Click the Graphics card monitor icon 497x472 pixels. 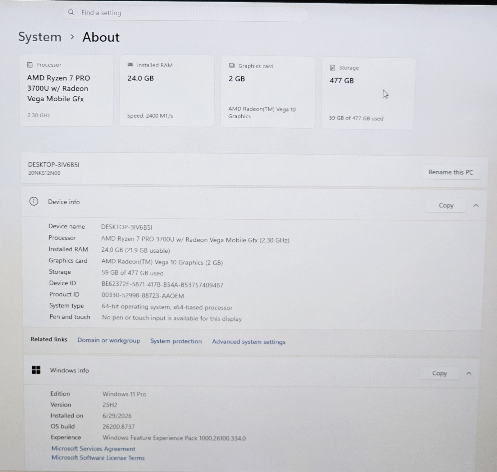click(232, 66)
